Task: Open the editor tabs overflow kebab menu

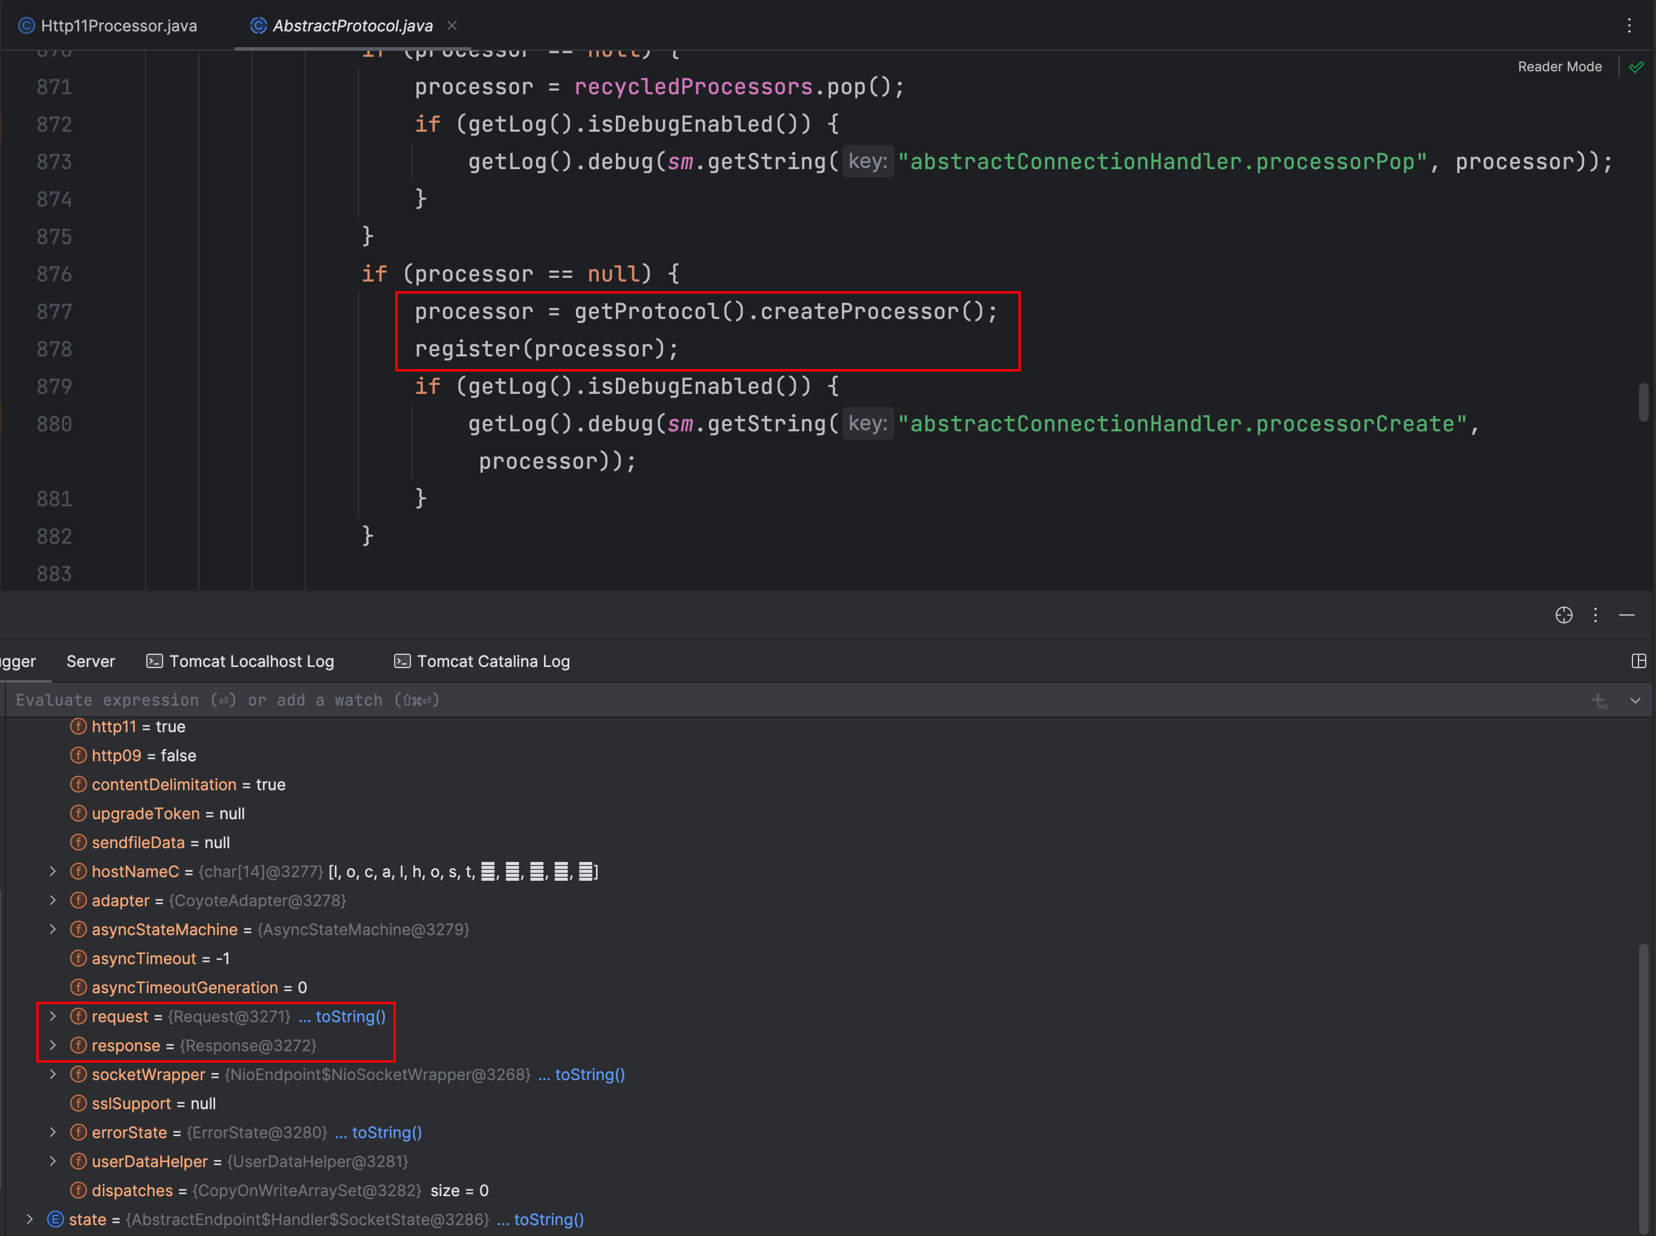Action: pyautogui.click(x=1630, y=25)
